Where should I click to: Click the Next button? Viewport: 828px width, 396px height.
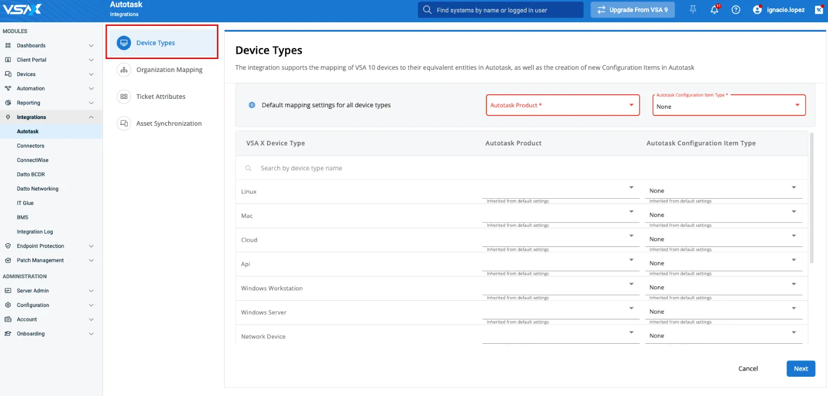[x=801, y=369]
